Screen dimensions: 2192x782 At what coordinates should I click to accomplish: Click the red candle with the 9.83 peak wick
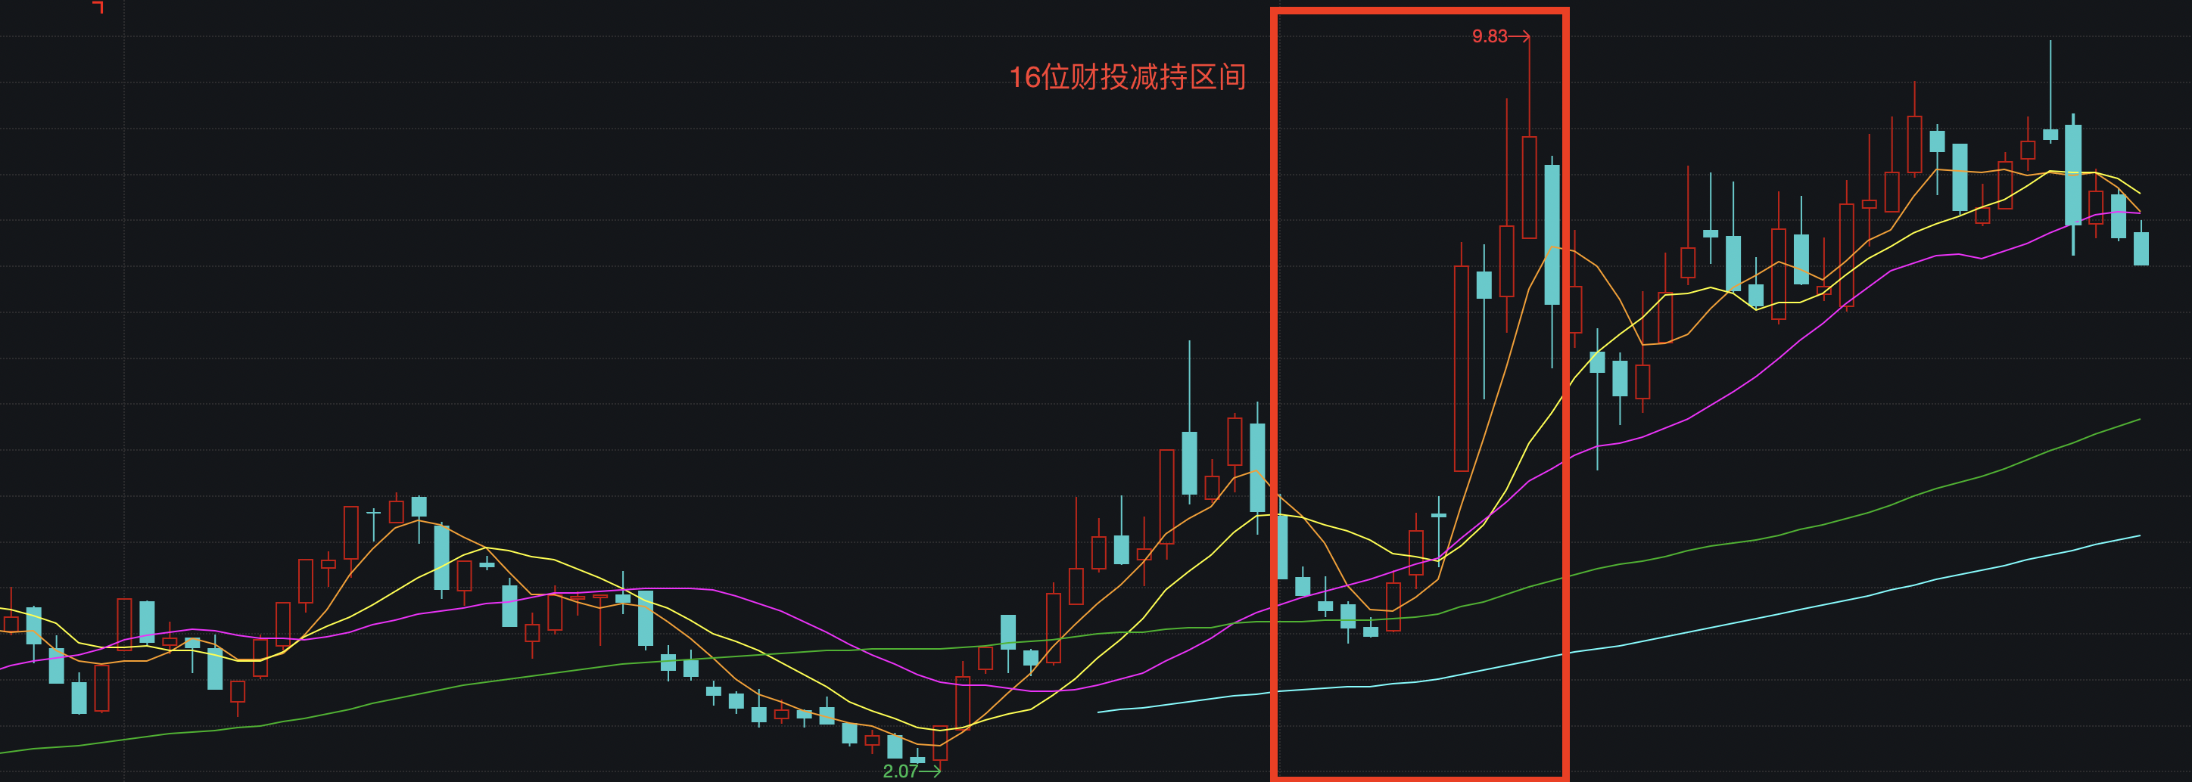pos(1529,187)
